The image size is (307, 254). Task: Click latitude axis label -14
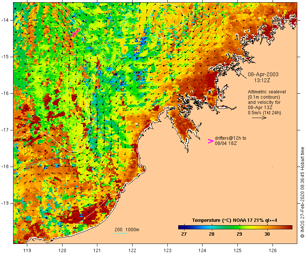click(x=5, y=20)
